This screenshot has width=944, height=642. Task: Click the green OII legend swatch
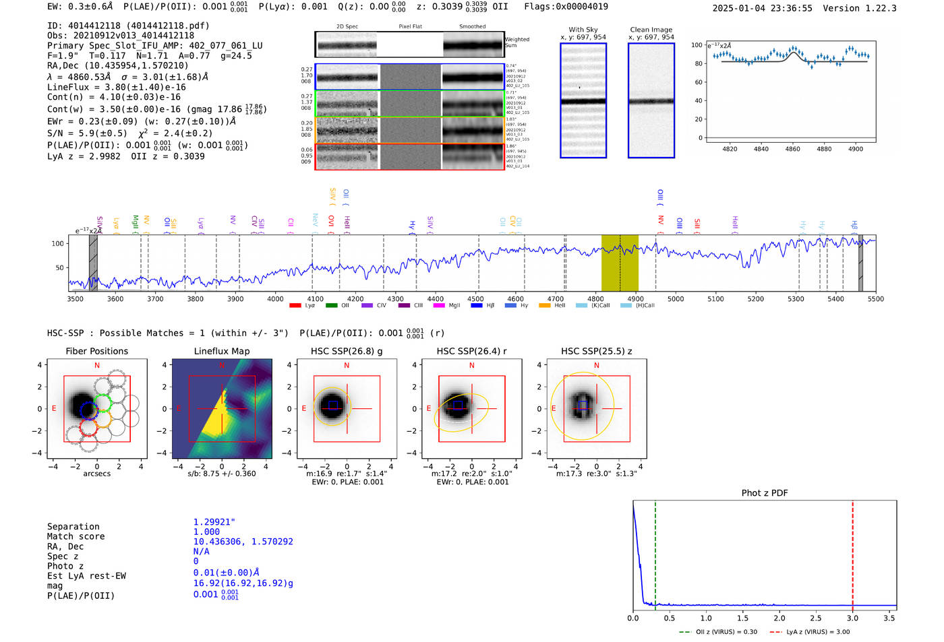tap(331, 306)
